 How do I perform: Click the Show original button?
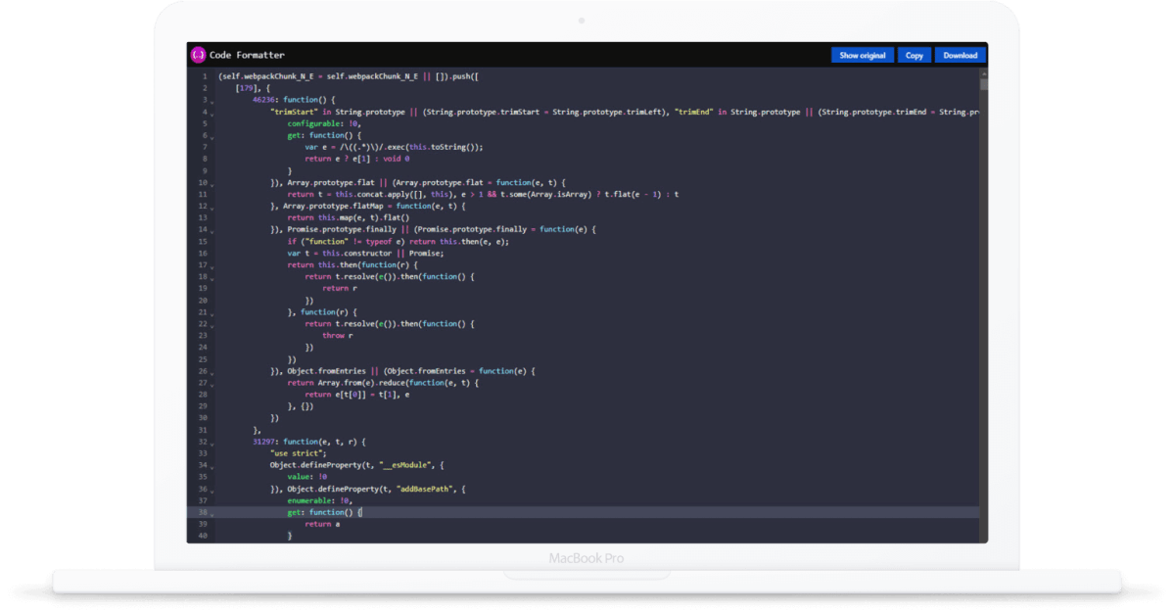[x=862, y=56]
